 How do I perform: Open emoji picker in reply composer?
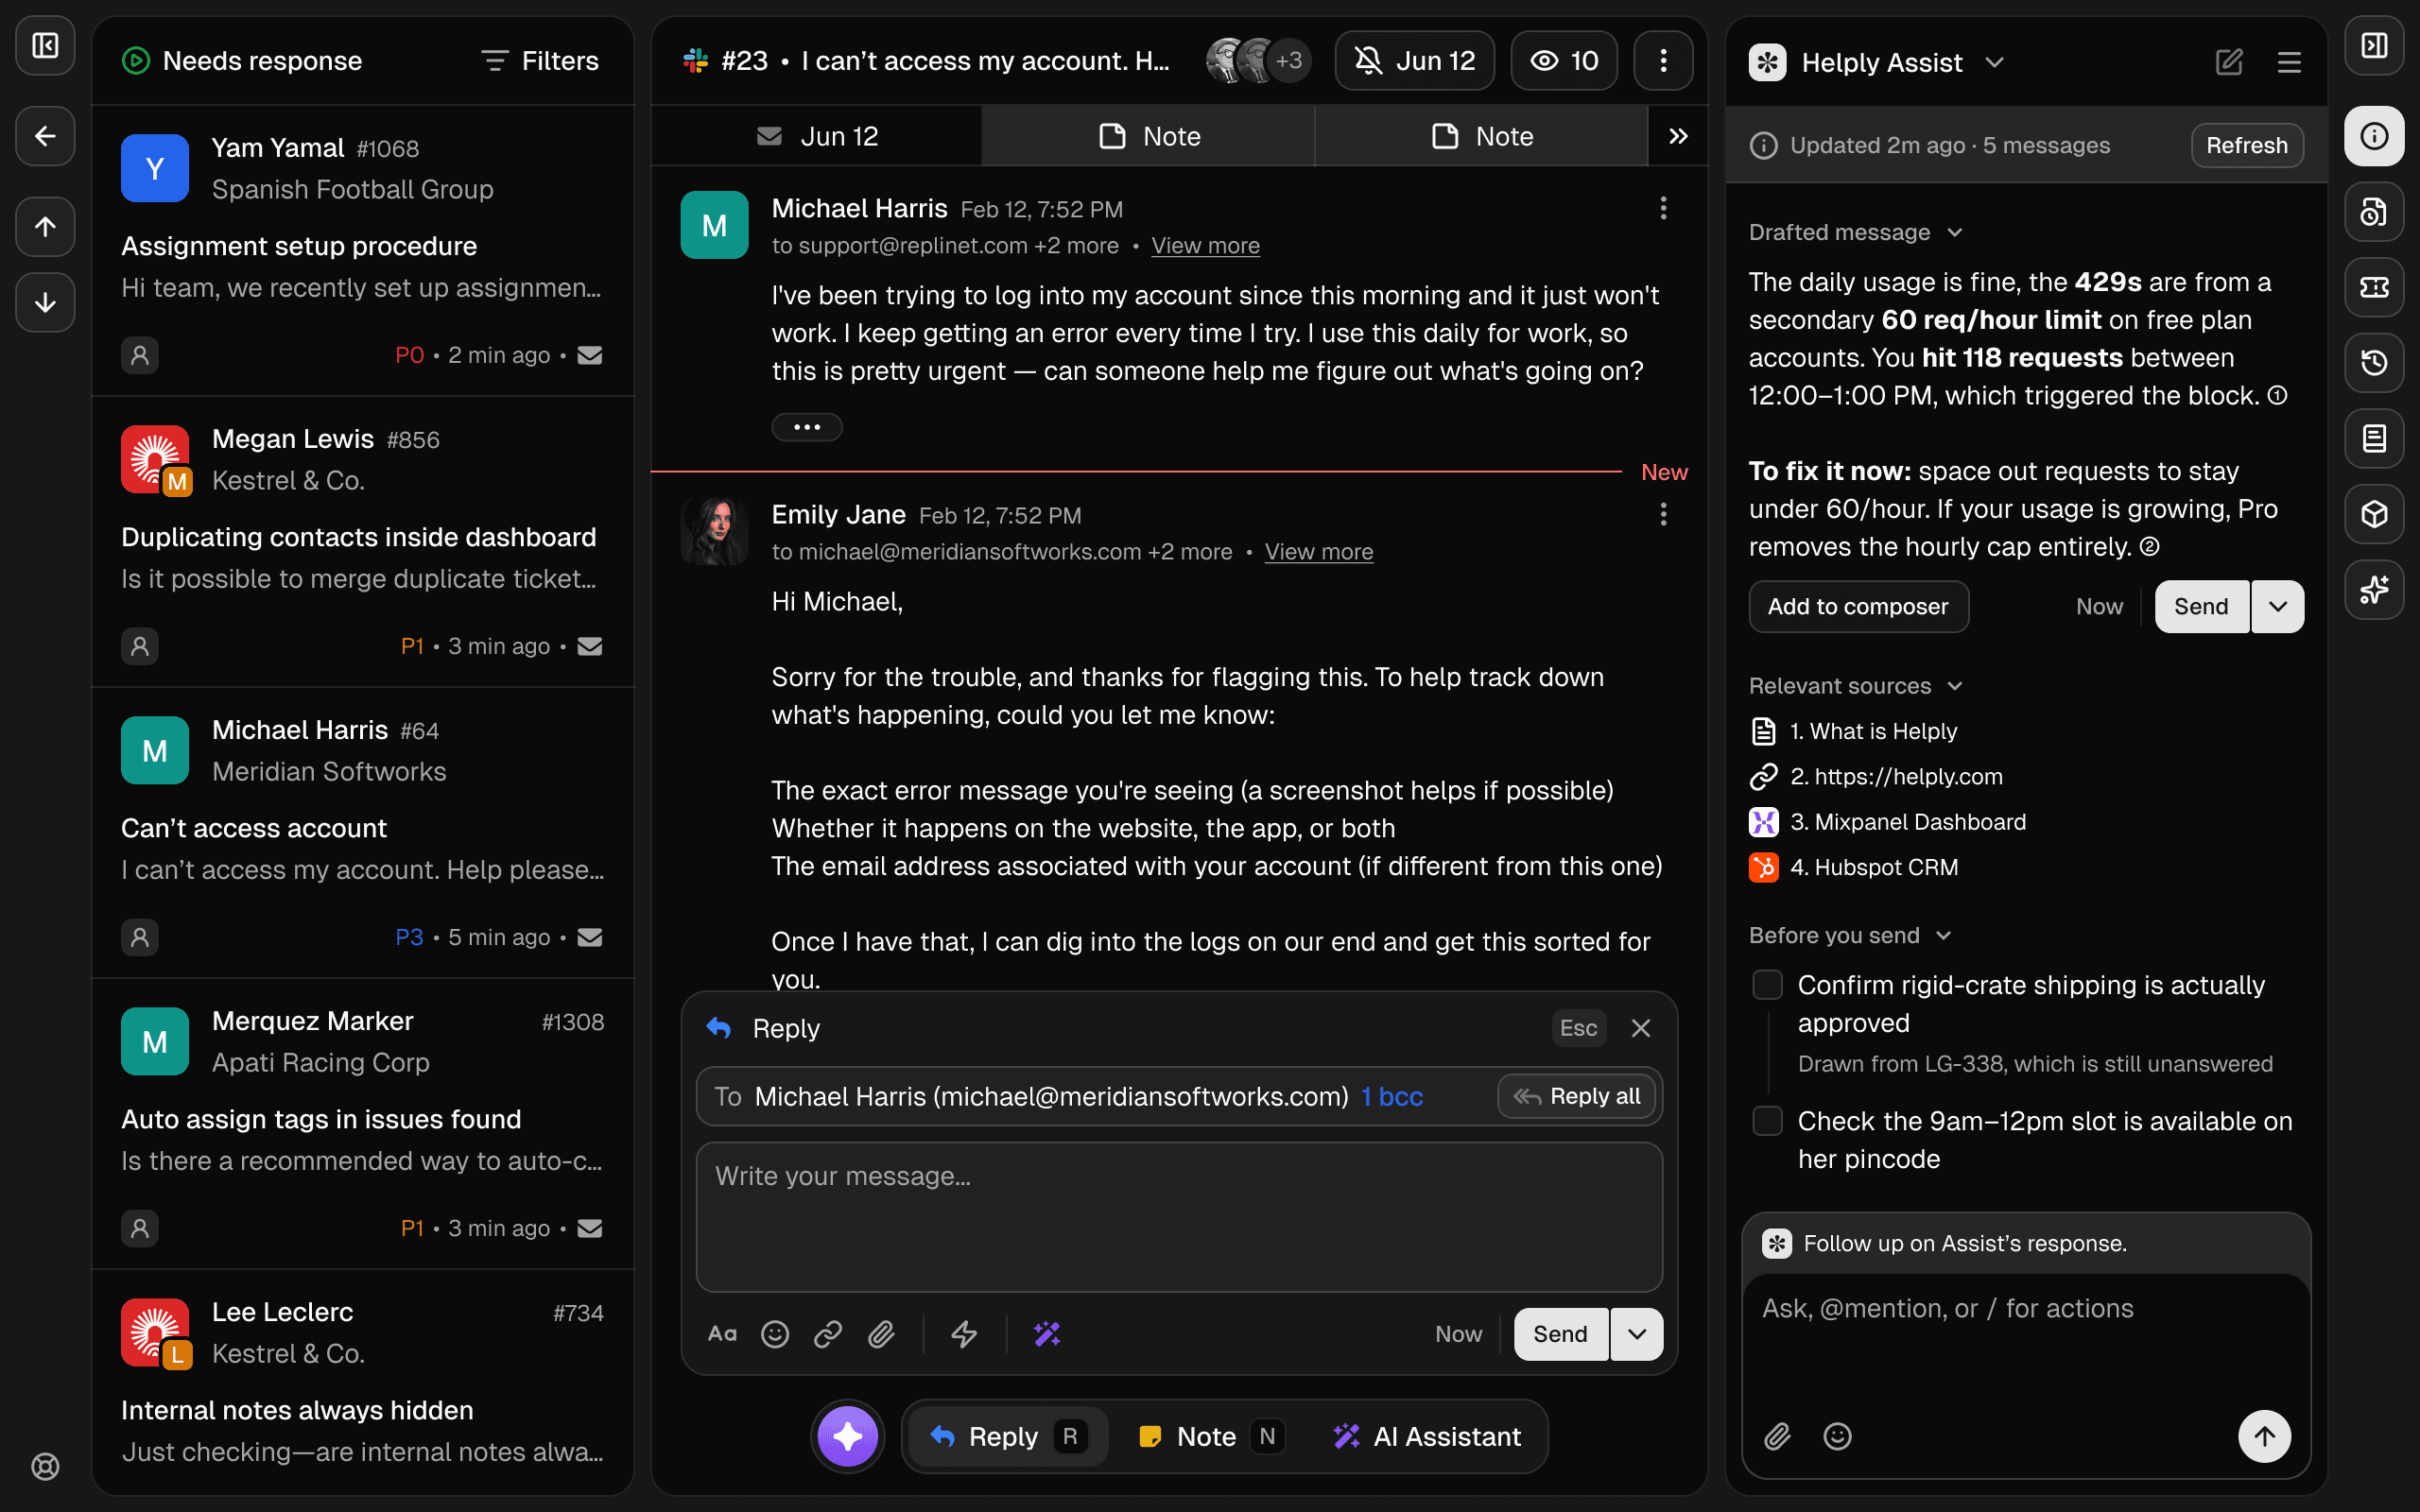pos(775,1334)
